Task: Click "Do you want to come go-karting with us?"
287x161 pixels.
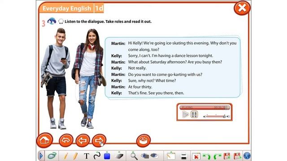Action: pyautogui.click(x=165, y=75)
